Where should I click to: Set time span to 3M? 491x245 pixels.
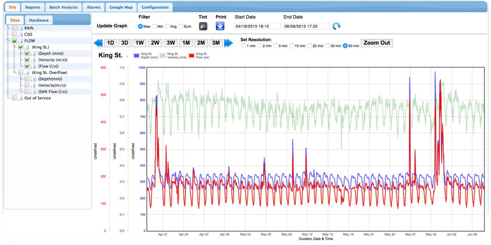coord(216,43)
